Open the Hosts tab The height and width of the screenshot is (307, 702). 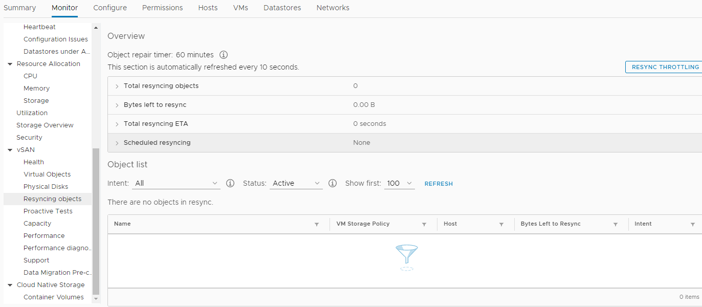tap(208, 8)
